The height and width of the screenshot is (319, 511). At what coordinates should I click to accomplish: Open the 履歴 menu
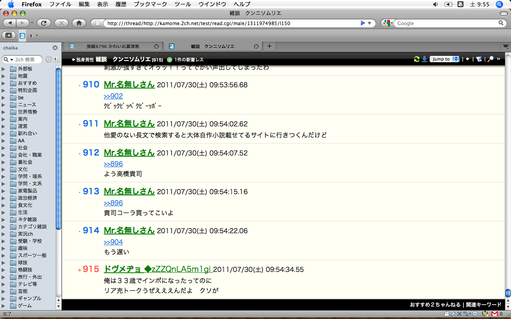121,4
